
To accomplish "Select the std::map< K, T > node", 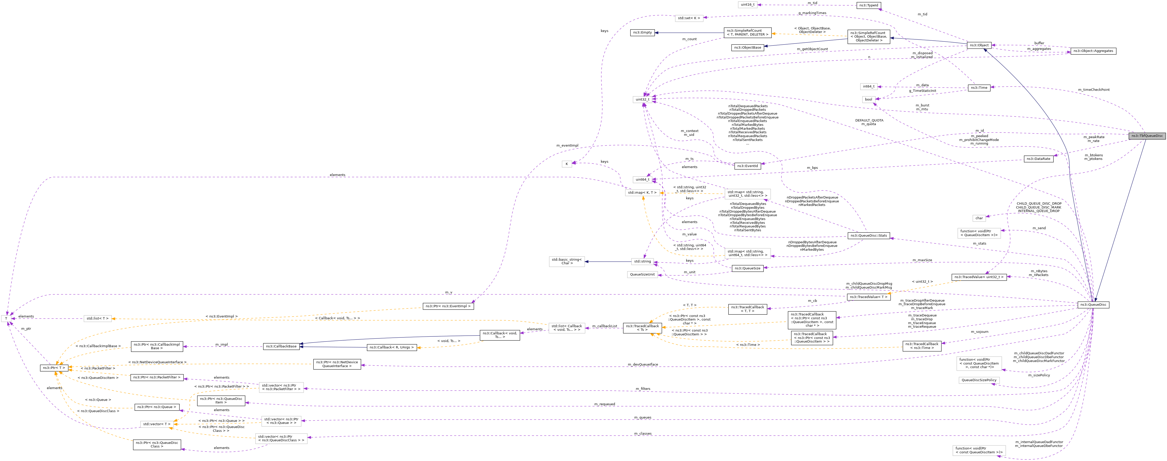I will pos(642,193).
